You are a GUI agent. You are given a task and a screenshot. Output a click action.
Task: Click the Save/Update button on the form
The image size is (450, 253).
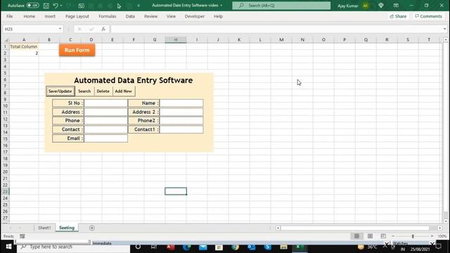[60, 91]
